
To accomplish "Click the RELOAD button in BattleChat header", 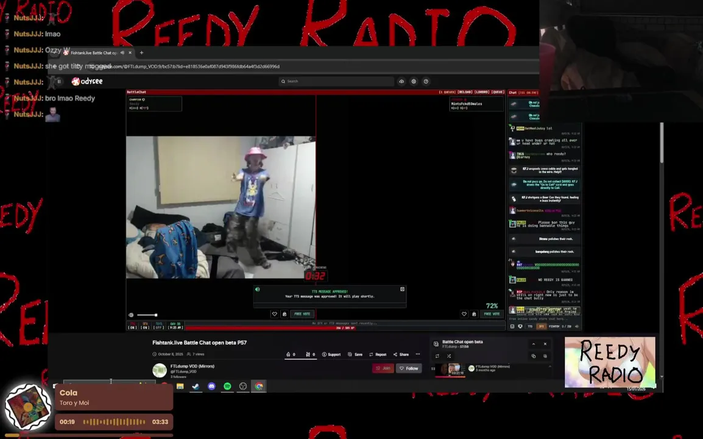I will coord(464,92).
